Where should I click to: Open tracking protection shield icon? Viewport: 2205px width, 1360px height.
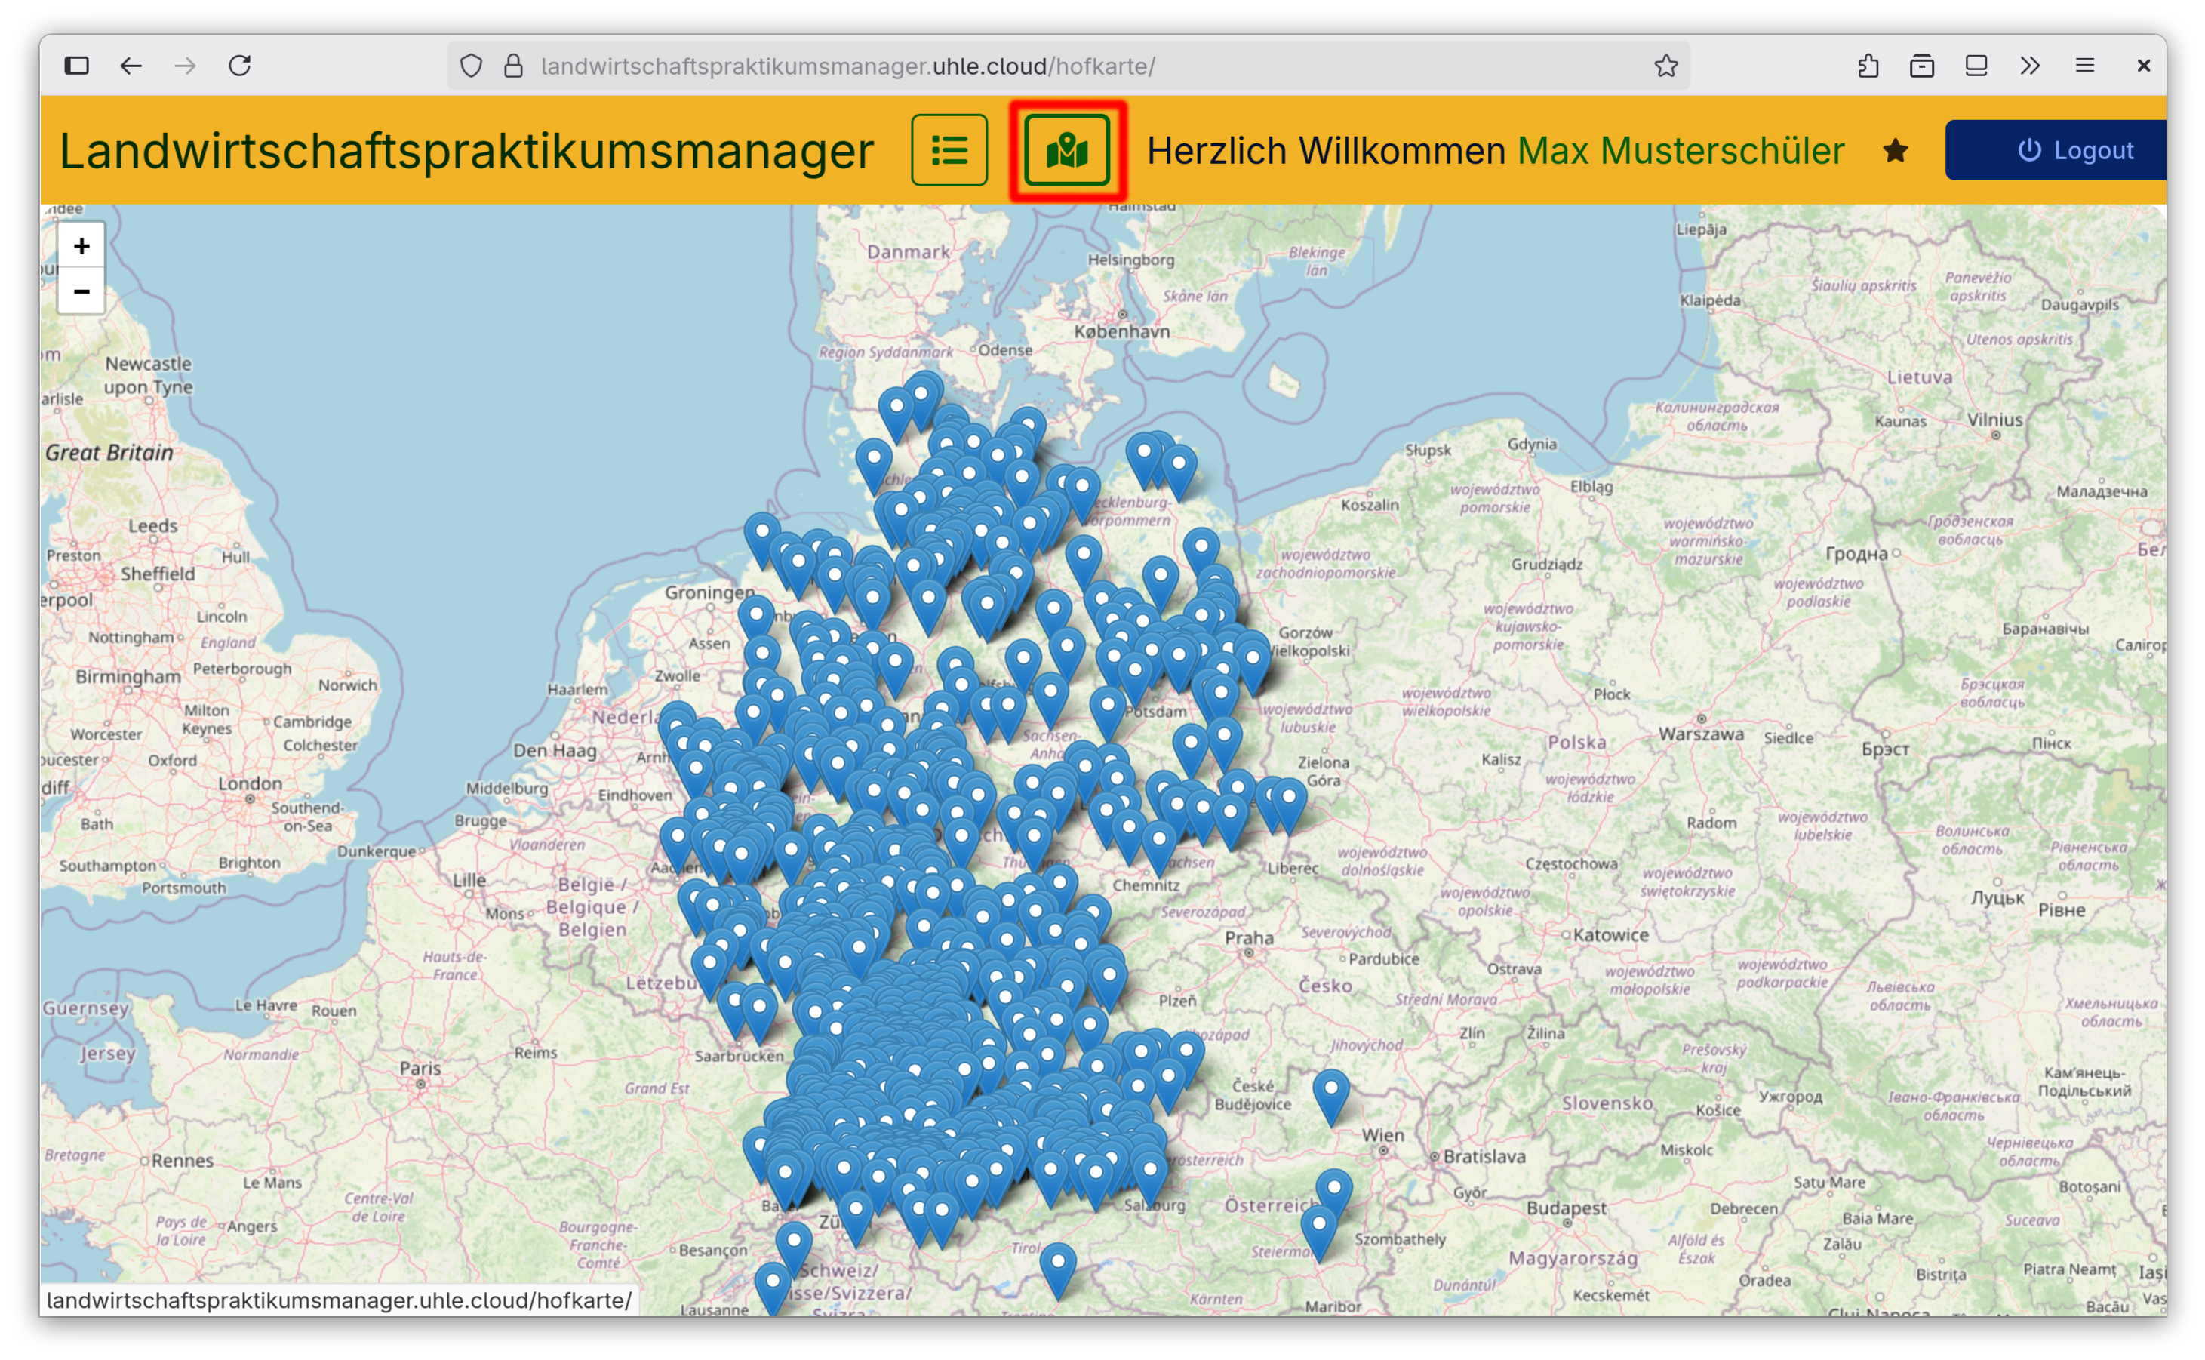[x=471, y=66]
